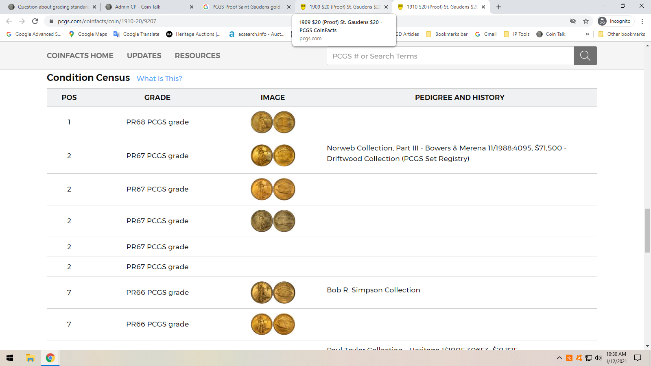The height and width of the screenshot is (366, 651).
Task: Click the PR68 PCGS grade text
Action: point(157,122)
